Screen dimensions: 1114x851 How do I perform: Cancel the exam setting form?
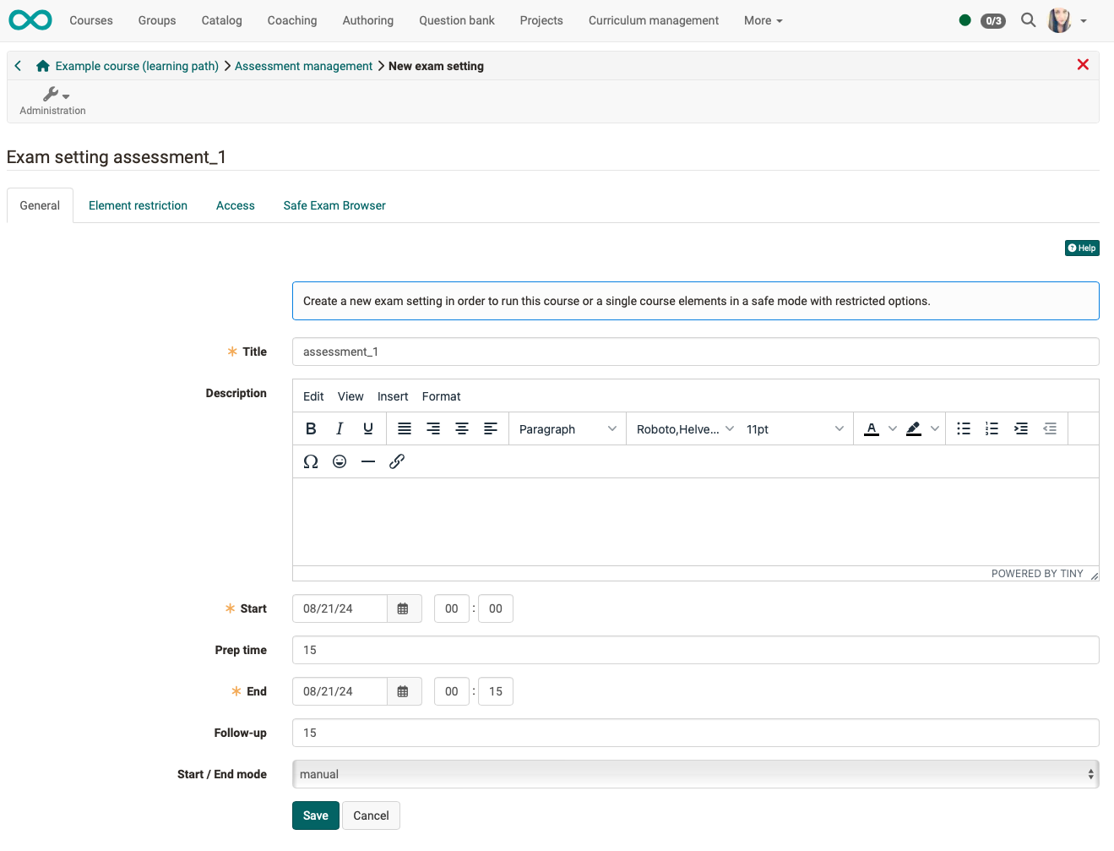pyautogui.click(x=371, y=816)
